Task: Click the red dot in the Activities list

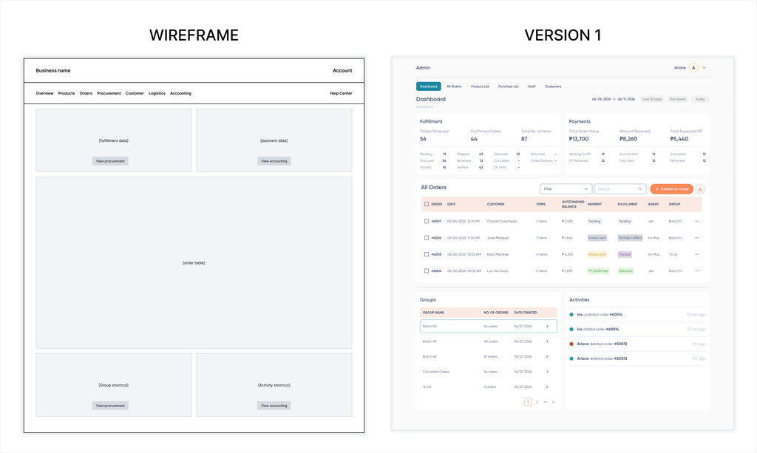Action: point(571,344)
